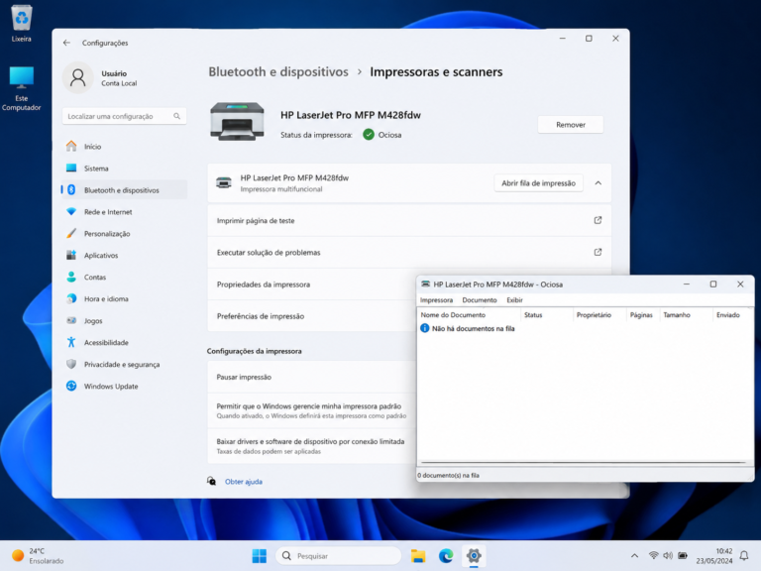Viewport: 761px width, 571px height.
Task: Maximize the Configurações window
Action: click(589, 39)
